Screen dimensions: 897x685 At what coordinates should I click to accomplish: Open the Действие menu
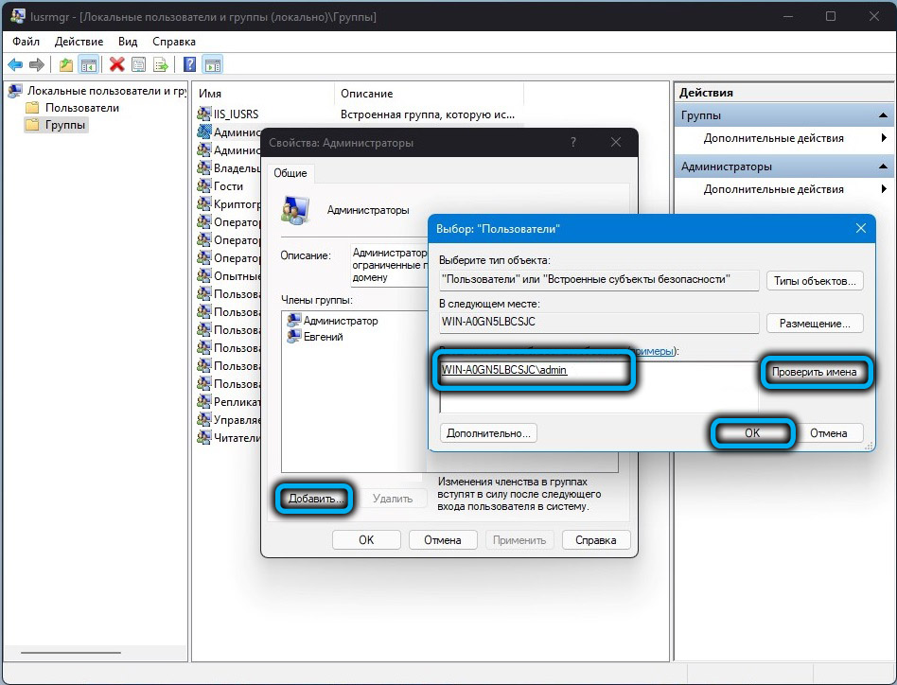(x=79, y=42)
